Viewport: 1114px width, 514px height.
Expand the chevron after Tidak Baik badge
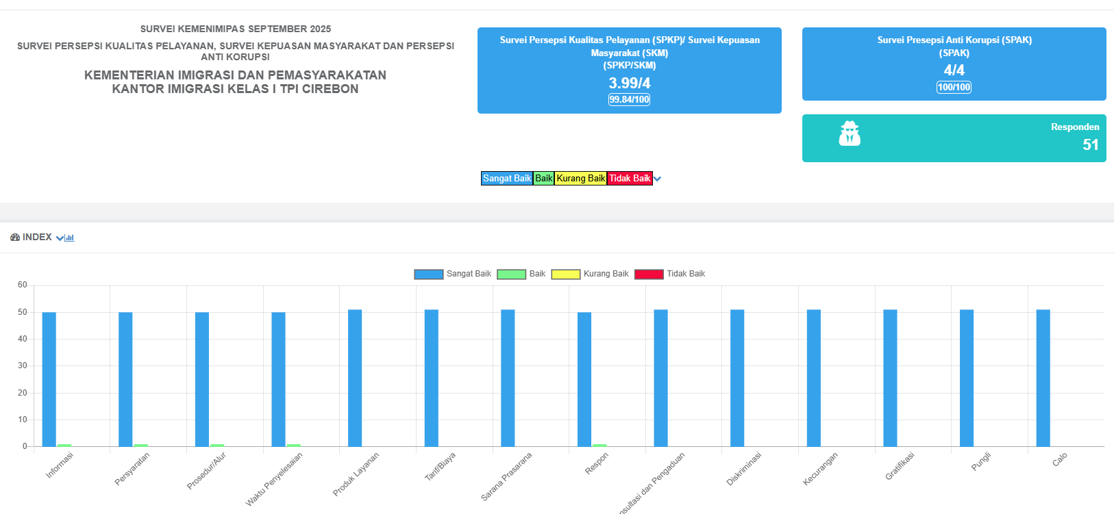658,179
